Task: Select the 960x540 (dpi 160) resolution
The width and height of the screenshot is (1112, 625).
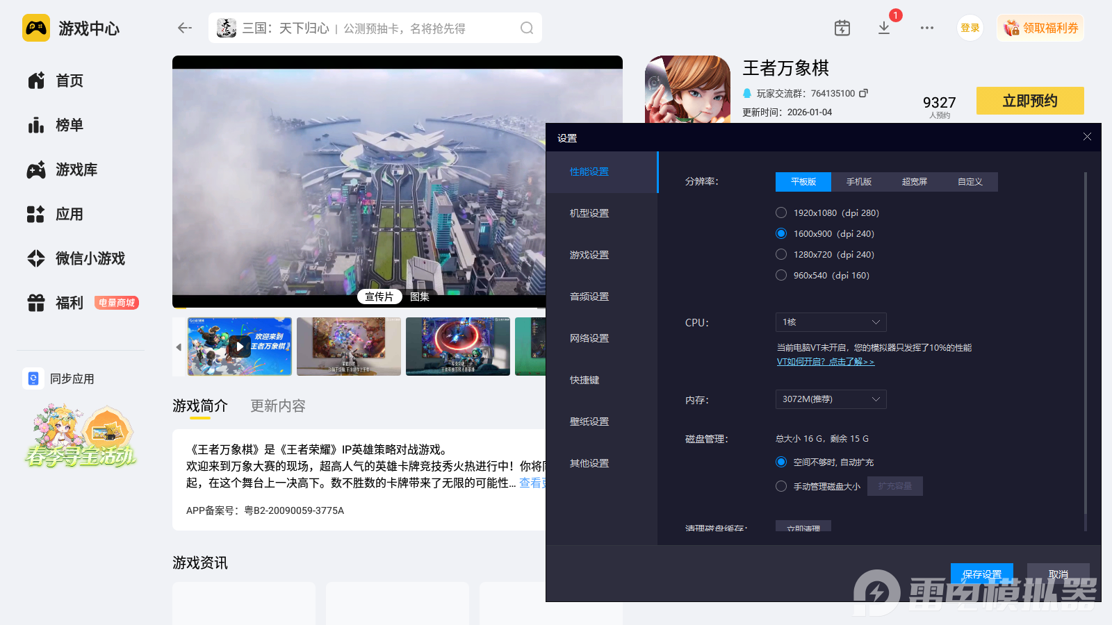Action: [x=781, y=275]
